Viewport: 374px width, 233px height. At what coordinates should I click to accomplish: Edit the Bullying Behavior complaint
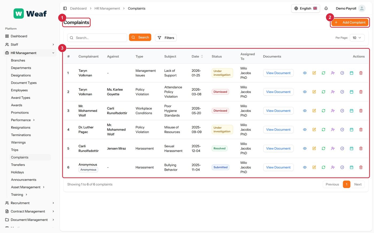[314, 167]
